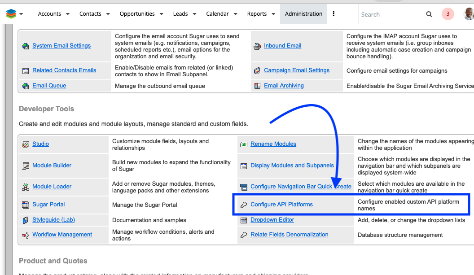Open the Reports menu
The width and height of the screenshot is (474, 275).
[257, 14]
